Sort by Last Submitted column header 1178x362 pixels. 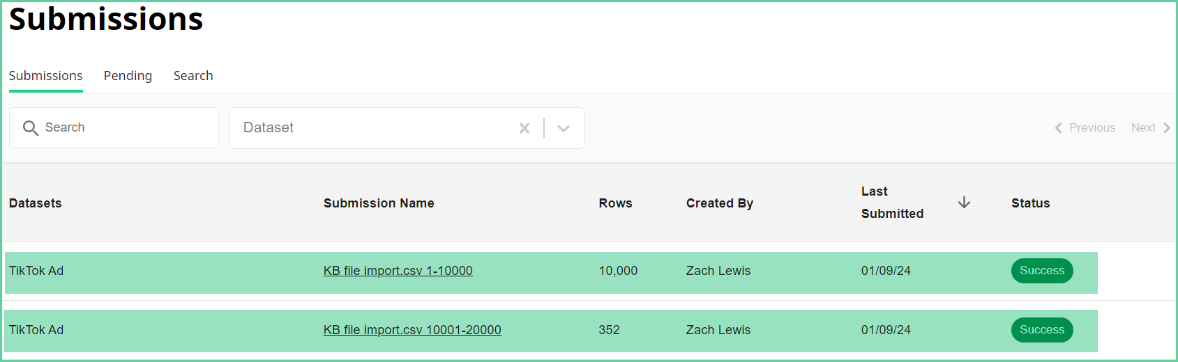tap(891, 203)
